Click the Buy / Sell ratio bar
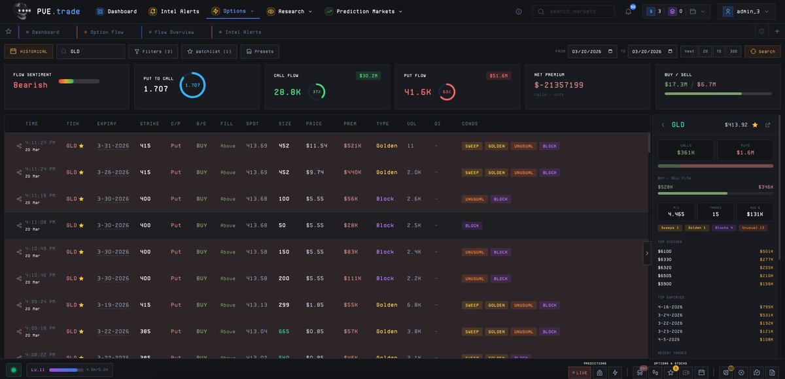This screenshot has height=379, width=785. click(718, 94)
